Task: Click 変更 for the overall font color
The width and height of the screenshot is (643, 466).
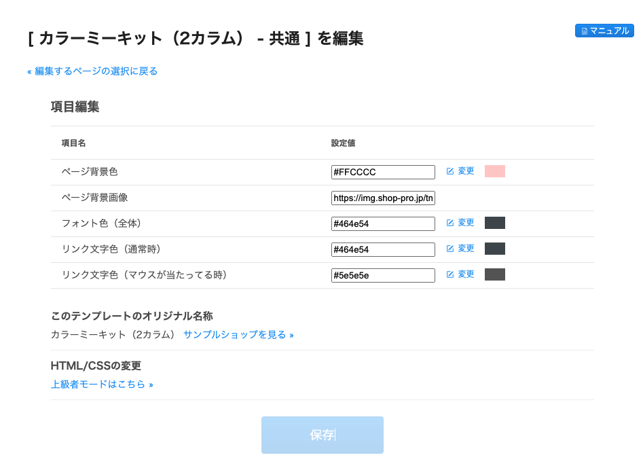Action: tap(465, 223)
